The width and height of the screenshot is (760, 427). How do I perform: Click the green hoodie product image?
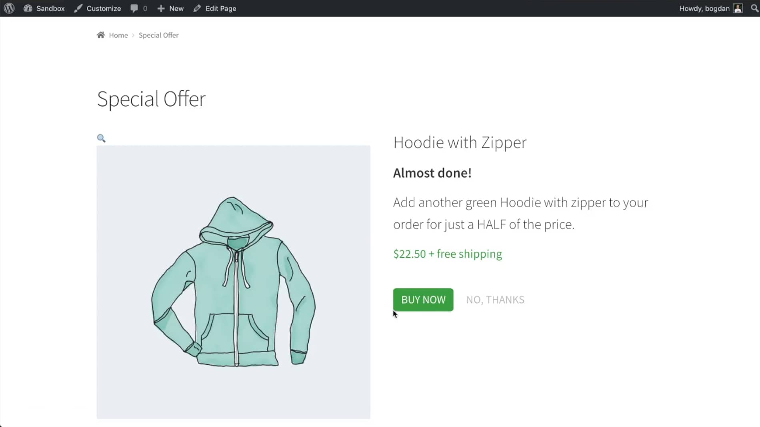tap(233, 282)
